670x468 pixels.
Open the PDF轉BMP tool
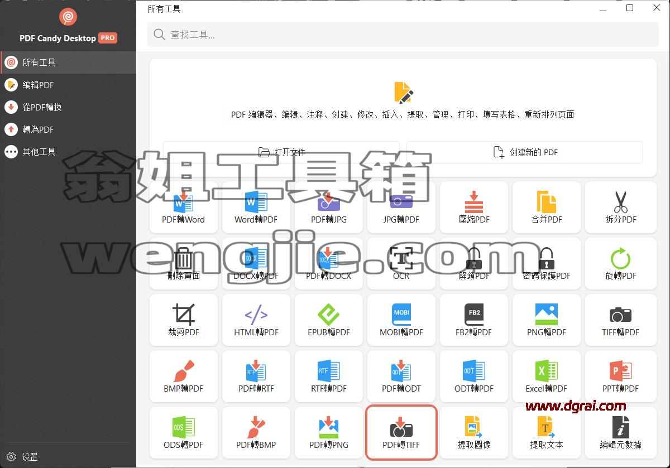[x=256, y=432]
